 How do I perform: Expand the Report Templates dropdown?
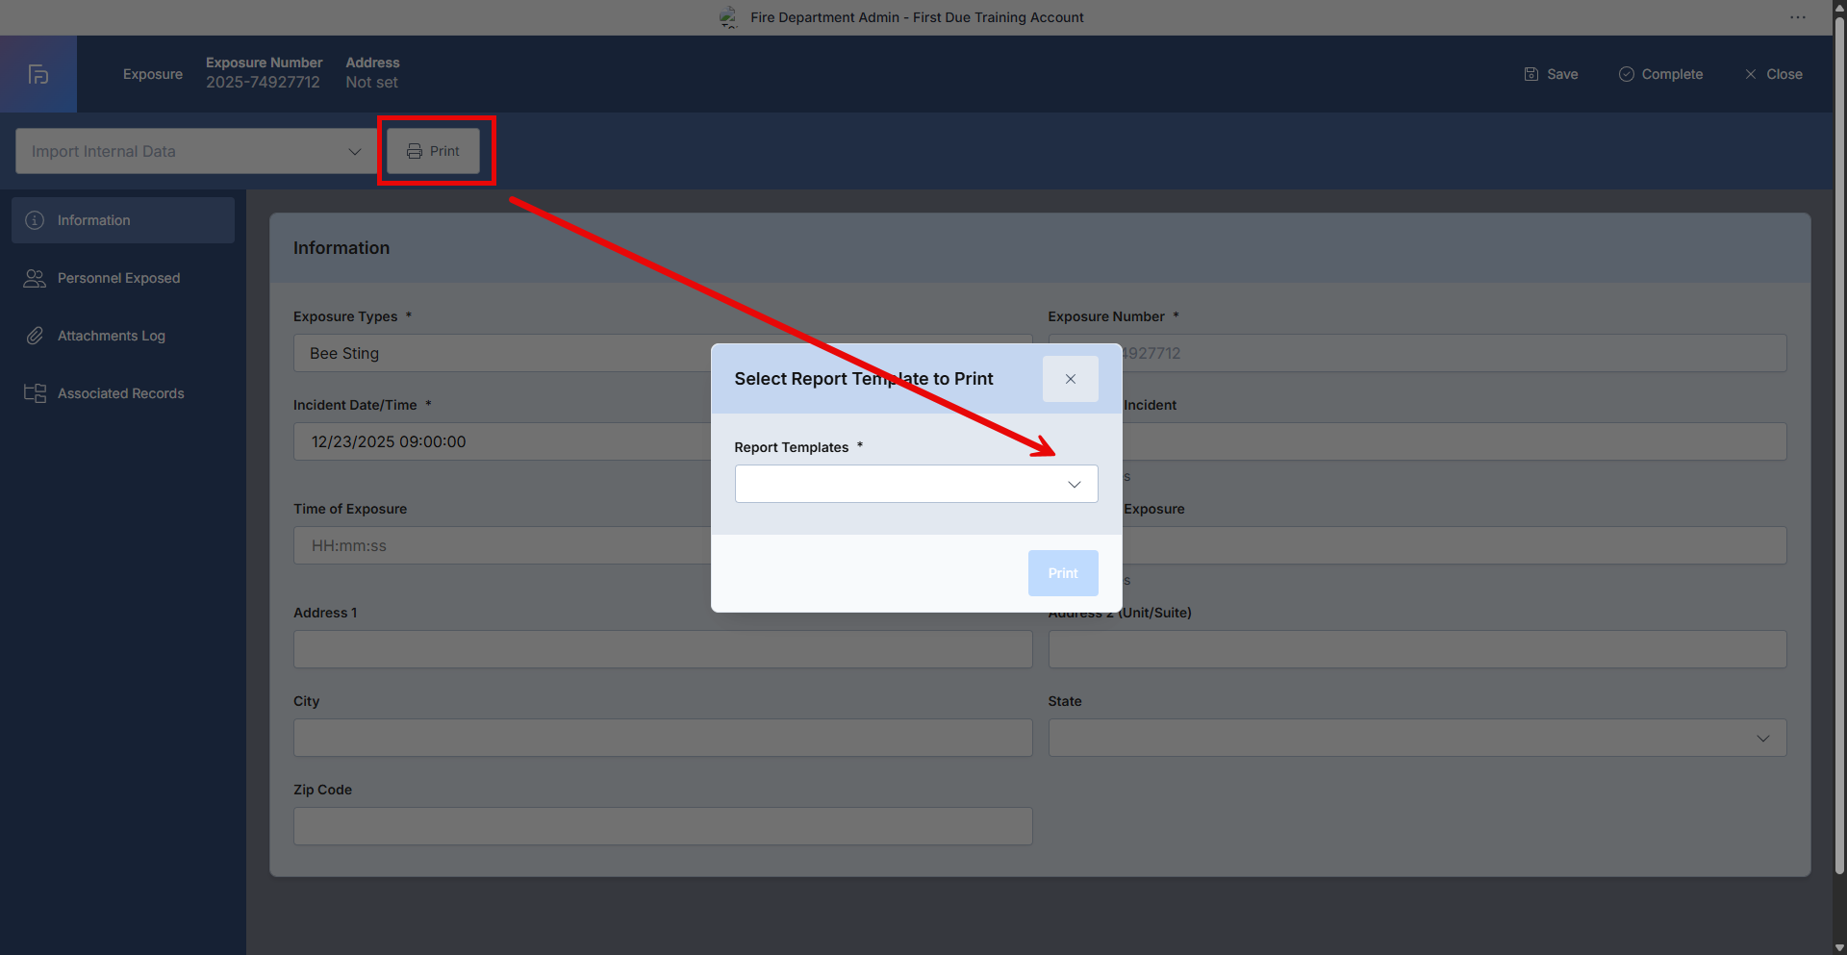click(915, 484)
